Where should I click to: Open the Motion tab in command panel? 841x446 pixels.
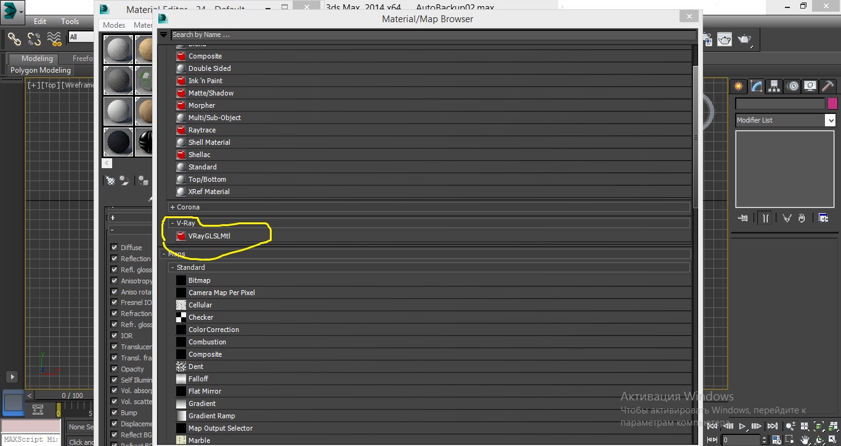[x=792, y=86]
